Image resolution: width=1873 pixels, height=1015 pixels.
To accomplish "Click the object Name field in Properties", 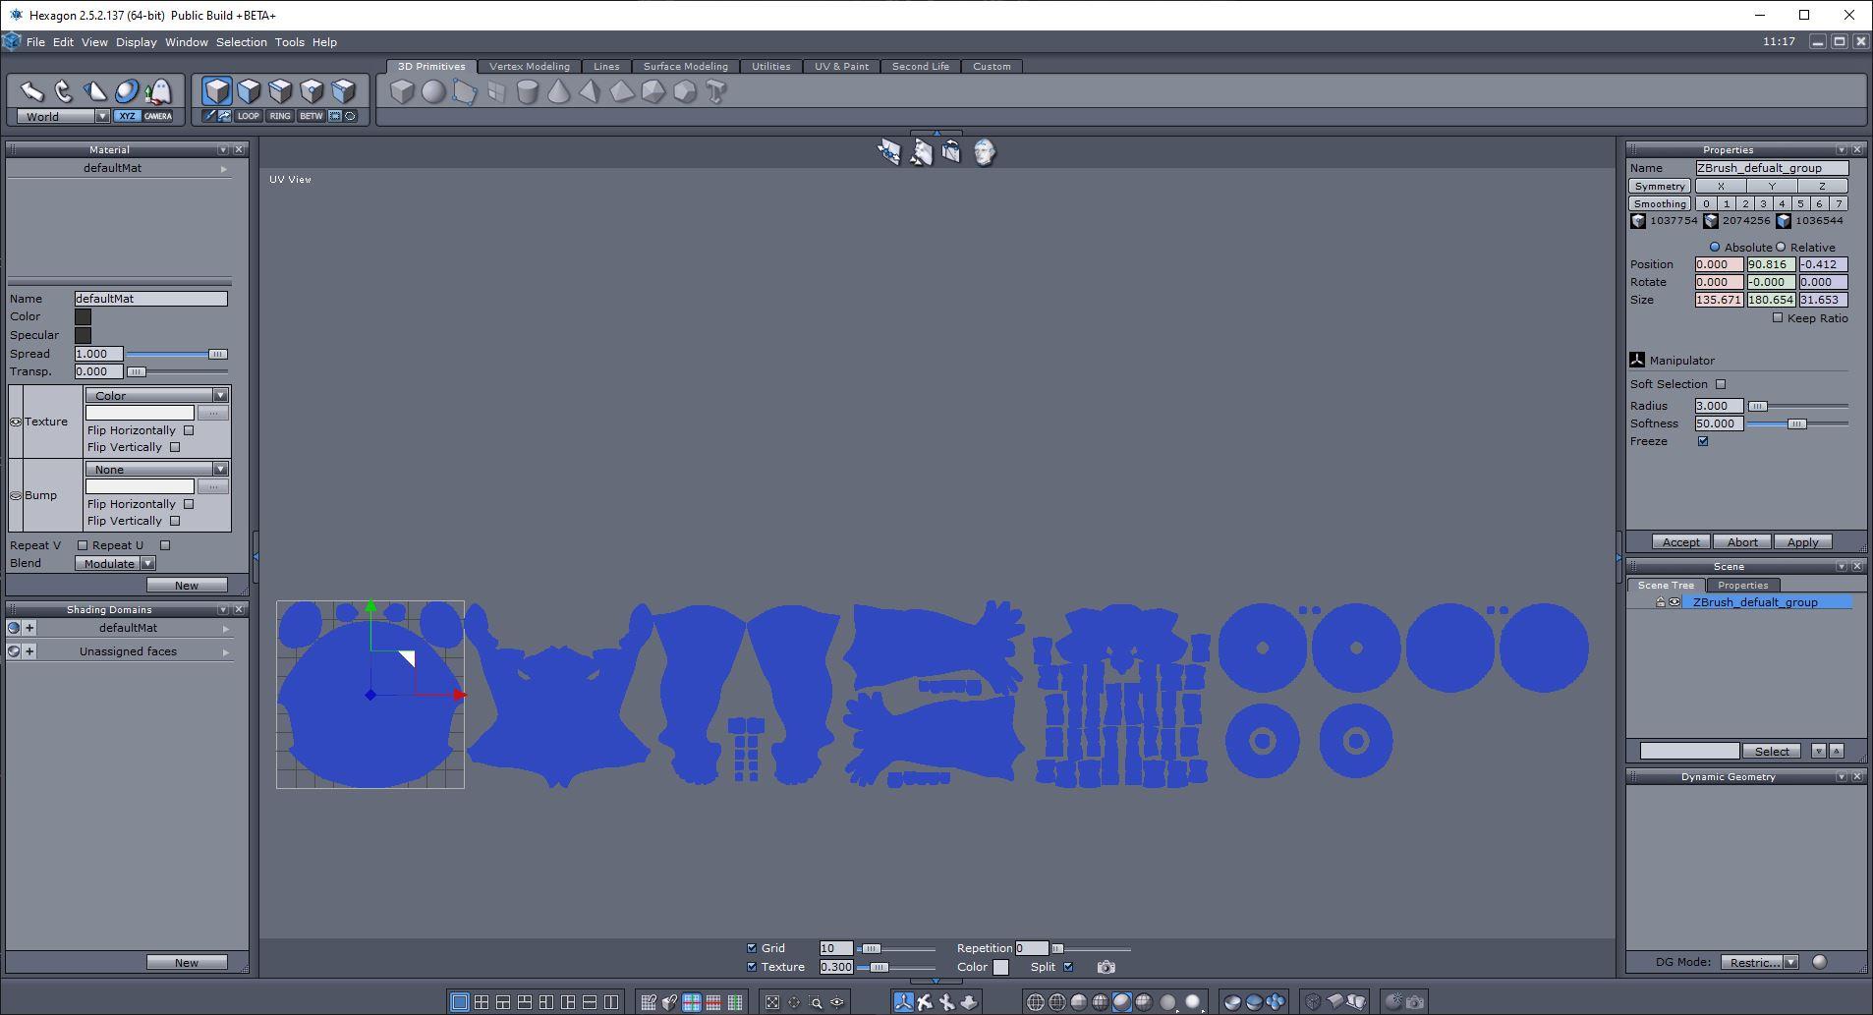I will click(1771, 168).
